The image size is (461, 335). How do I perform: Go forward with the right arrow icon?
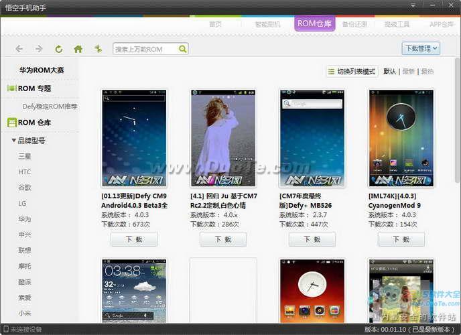coord(39,49)
